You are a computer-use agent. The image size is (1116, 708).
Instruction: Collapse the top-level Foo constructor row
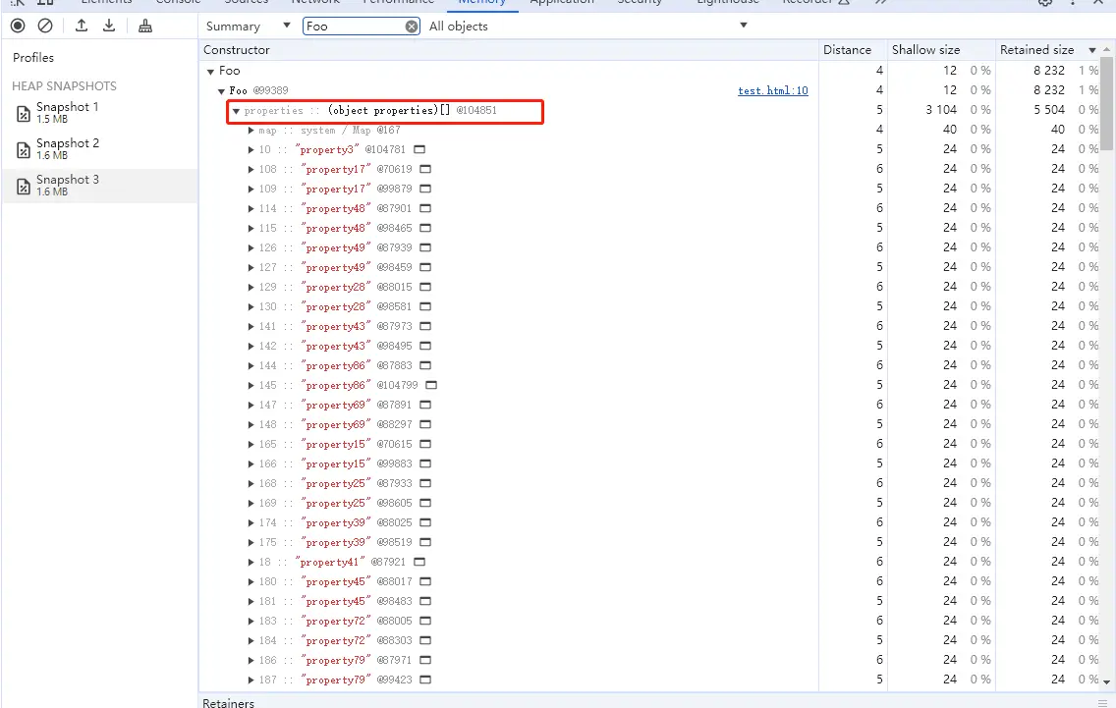point(210,72)
